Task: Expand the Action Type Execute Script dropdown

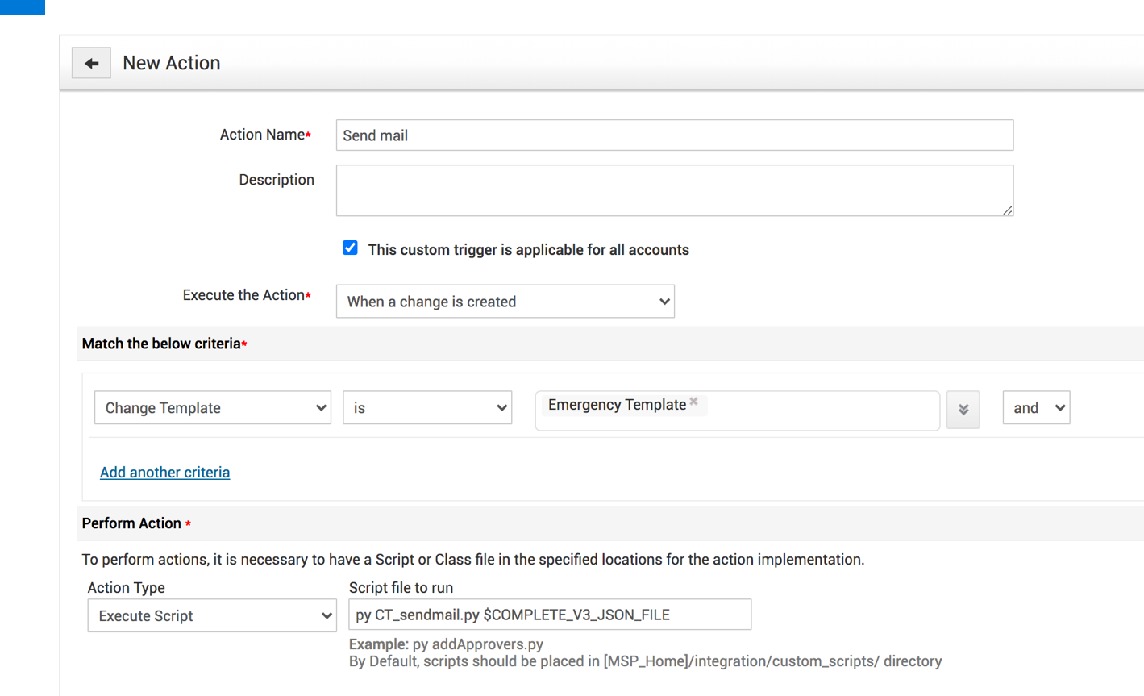Action: pyautogui.click(x=212, y=616)
